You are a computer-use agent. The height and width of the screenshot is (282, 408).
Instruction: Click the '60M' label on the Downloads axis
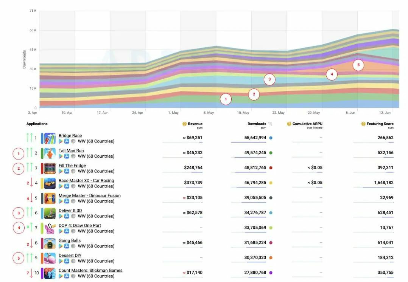[x=33, y=30]
